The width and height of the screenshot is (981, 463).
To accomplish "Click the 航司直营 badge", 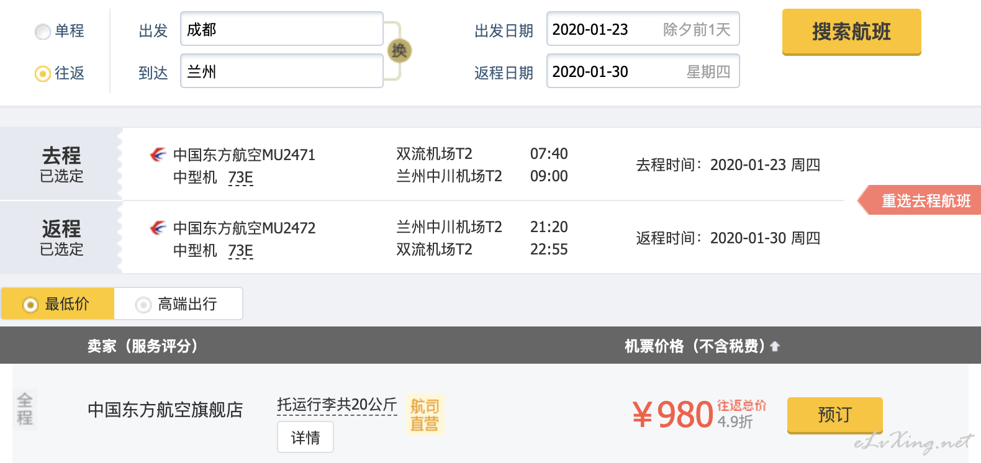I will pos(425,415).
